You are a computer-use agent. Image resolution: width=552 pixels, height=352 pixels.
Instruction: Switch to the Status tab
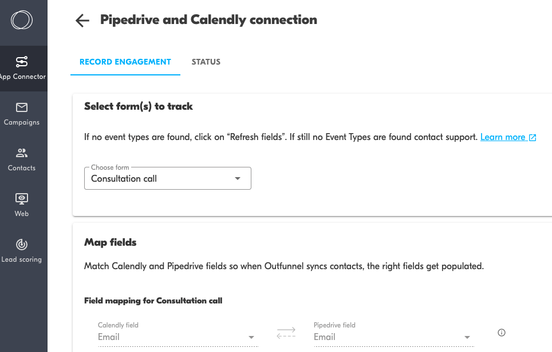[x=206, y=62]
